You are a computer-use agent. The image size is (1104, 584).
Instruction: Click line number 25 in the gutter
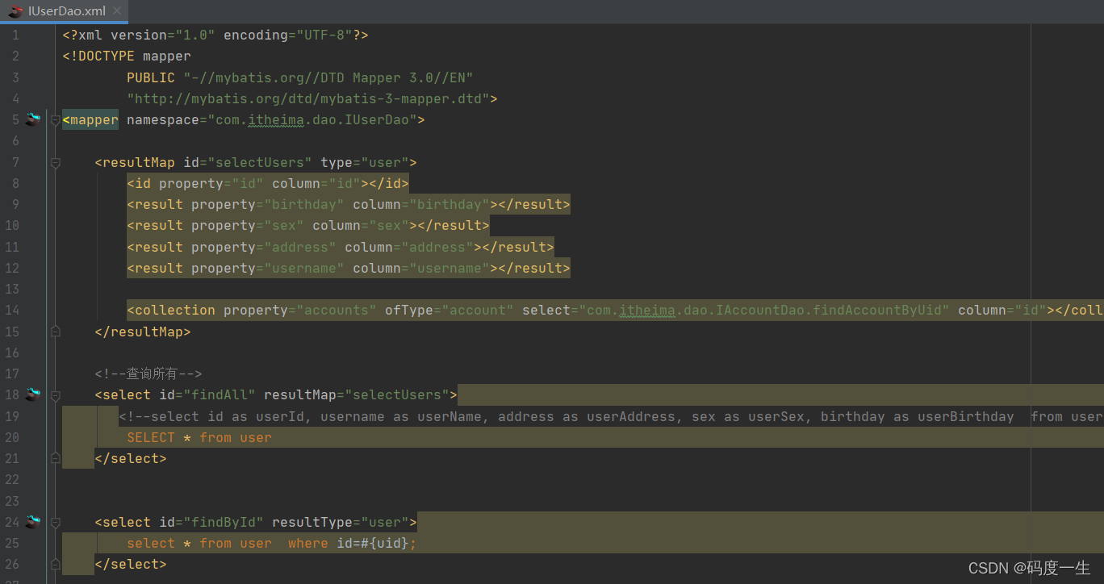point(11,544)
